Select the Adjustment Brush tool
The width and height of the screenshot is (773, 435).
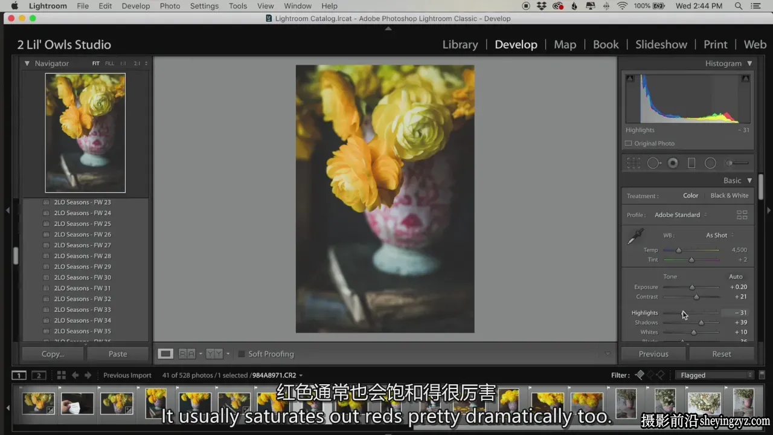click(737, 163)
